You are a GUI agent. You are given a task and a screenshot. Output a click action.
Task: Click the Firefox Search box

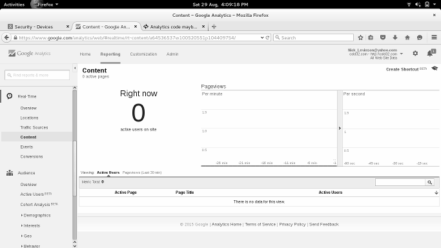(313, 37)
